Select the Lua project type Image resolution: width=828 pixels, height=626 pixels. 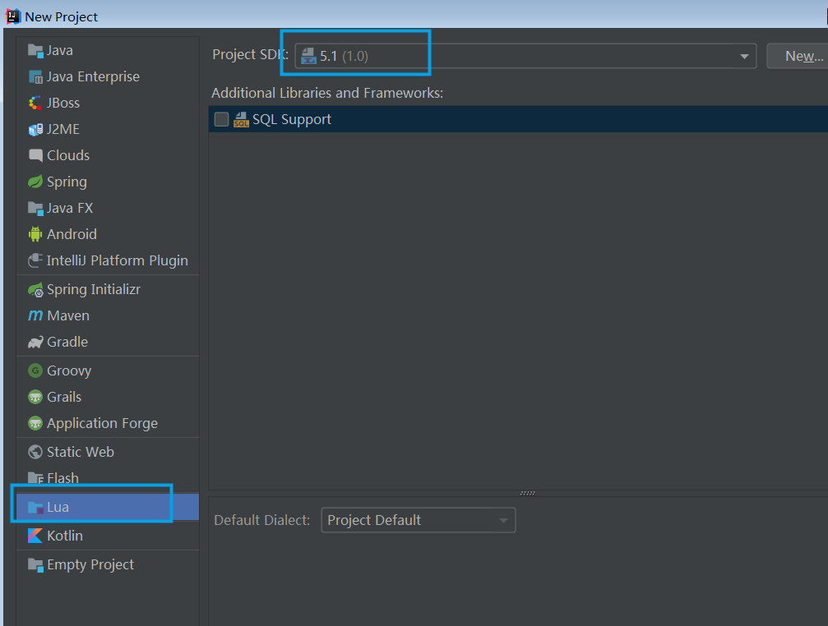tap(108, 508)
